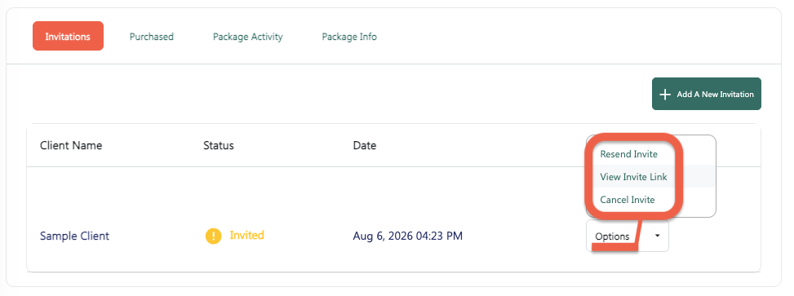The height and width of the screenshot is (296, 794).
Task: Click the Invited status label
Action: point(247,236)
